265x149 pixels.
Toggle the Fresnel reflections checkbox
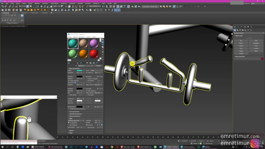(68, 81)
